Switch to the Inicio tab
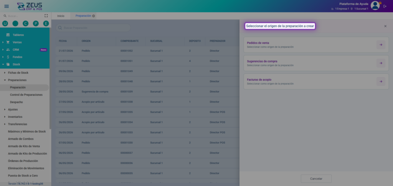 (61, 16)
